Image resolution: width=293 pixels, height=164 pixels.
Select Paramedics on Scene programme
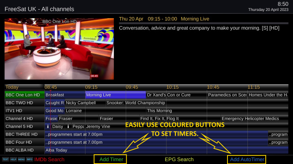tap(227, 95)
